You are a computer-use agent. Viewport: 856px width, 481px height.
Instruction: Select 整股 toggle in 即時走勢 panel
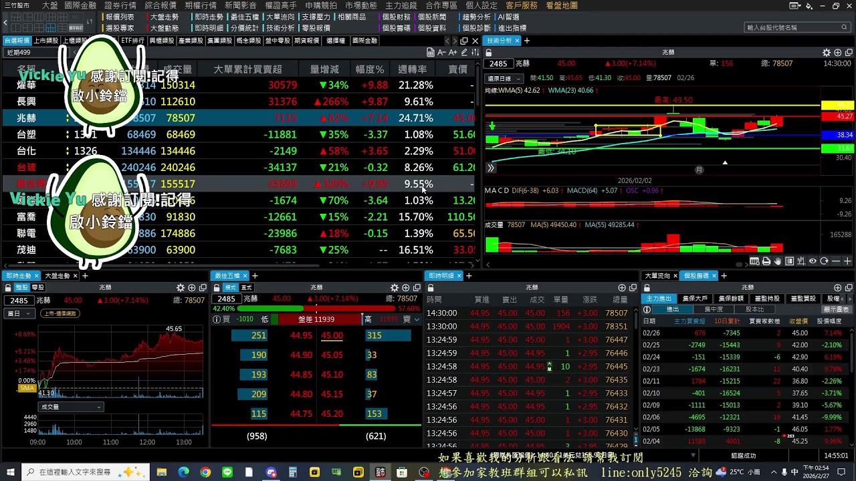click(x=21, y=288)
